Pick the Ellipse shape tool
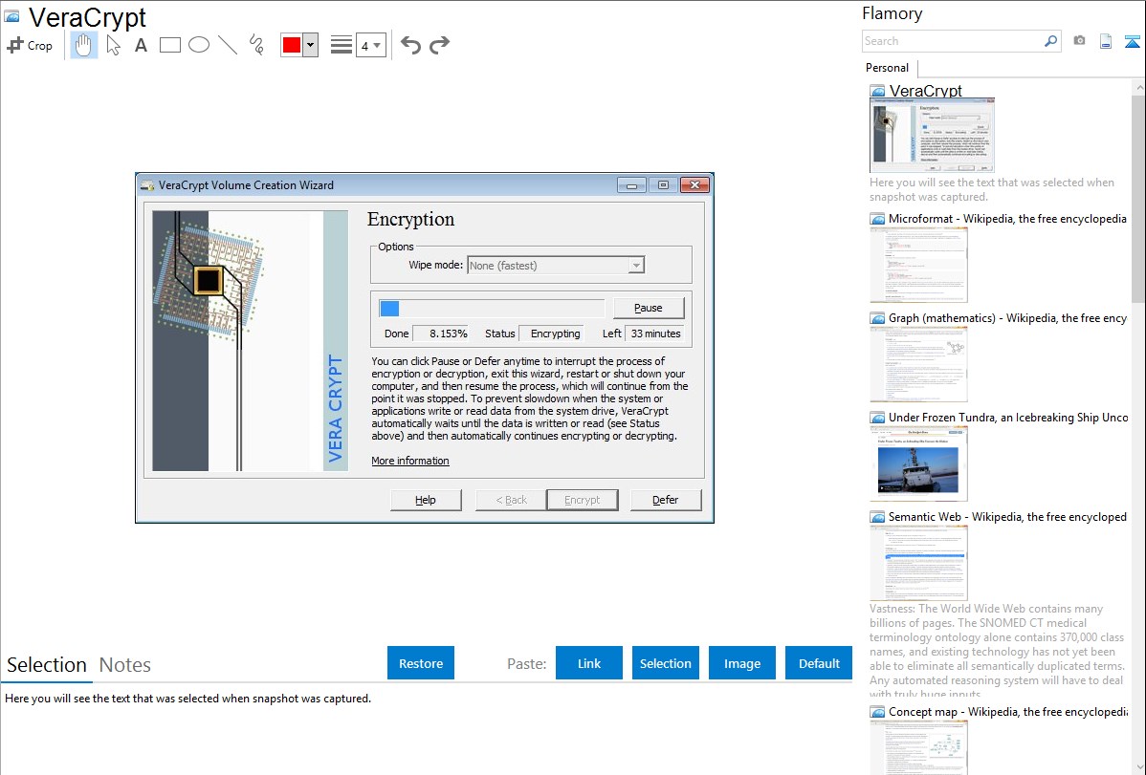Image resolution: width=1146 pixels, height=775 pixels. pyautogui.click(x=199, y=45)
